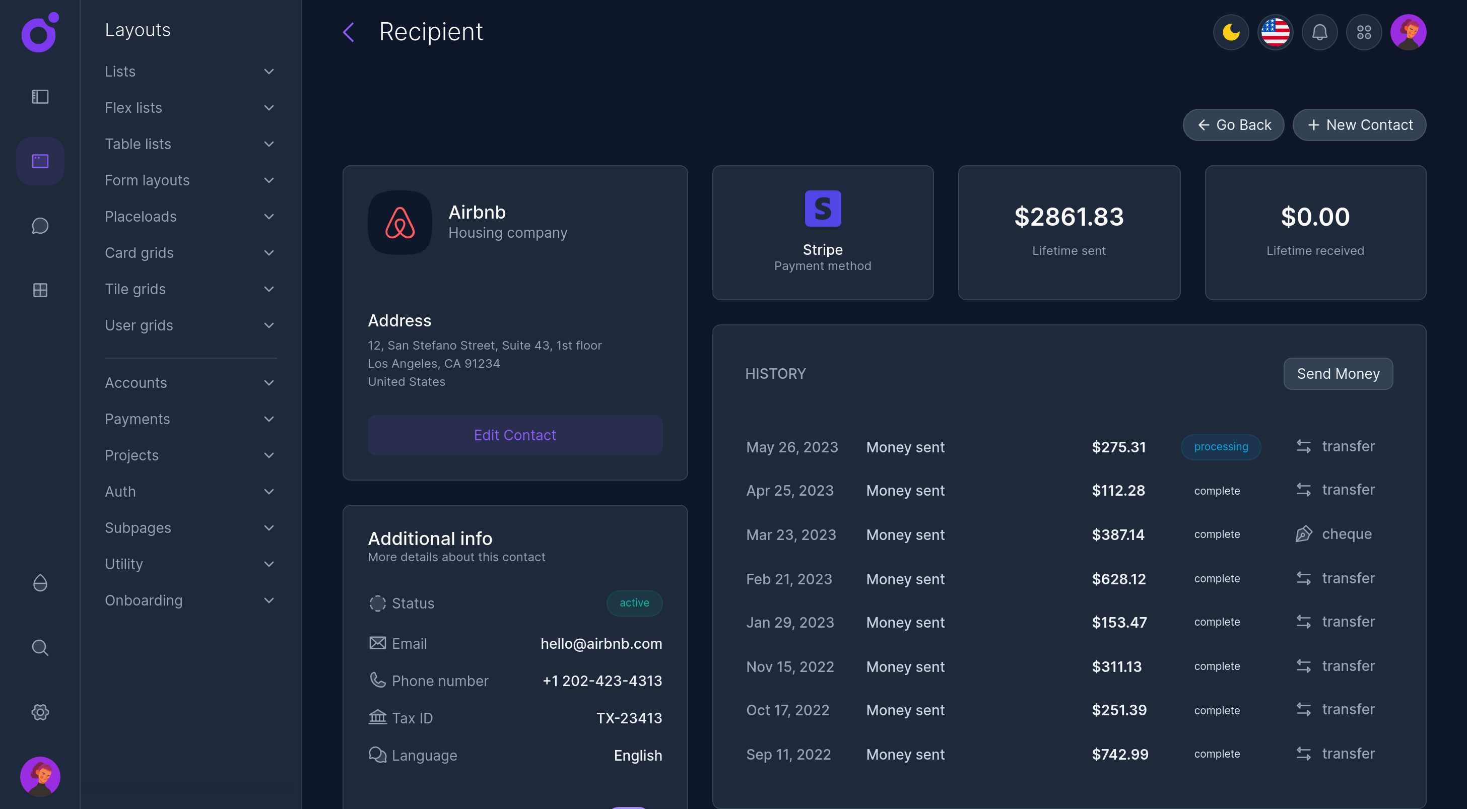Open user avatar in top right
This screenshot has width=1467, height=809.
point(1408,32)
